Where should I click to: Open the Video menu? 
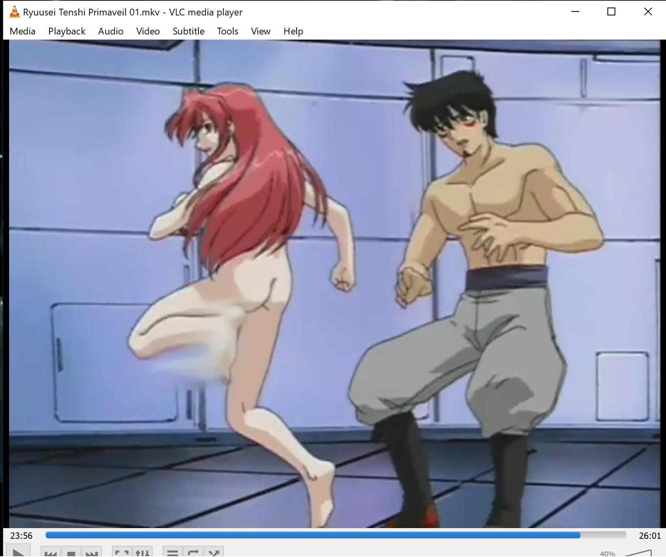(x=148, y=31)
